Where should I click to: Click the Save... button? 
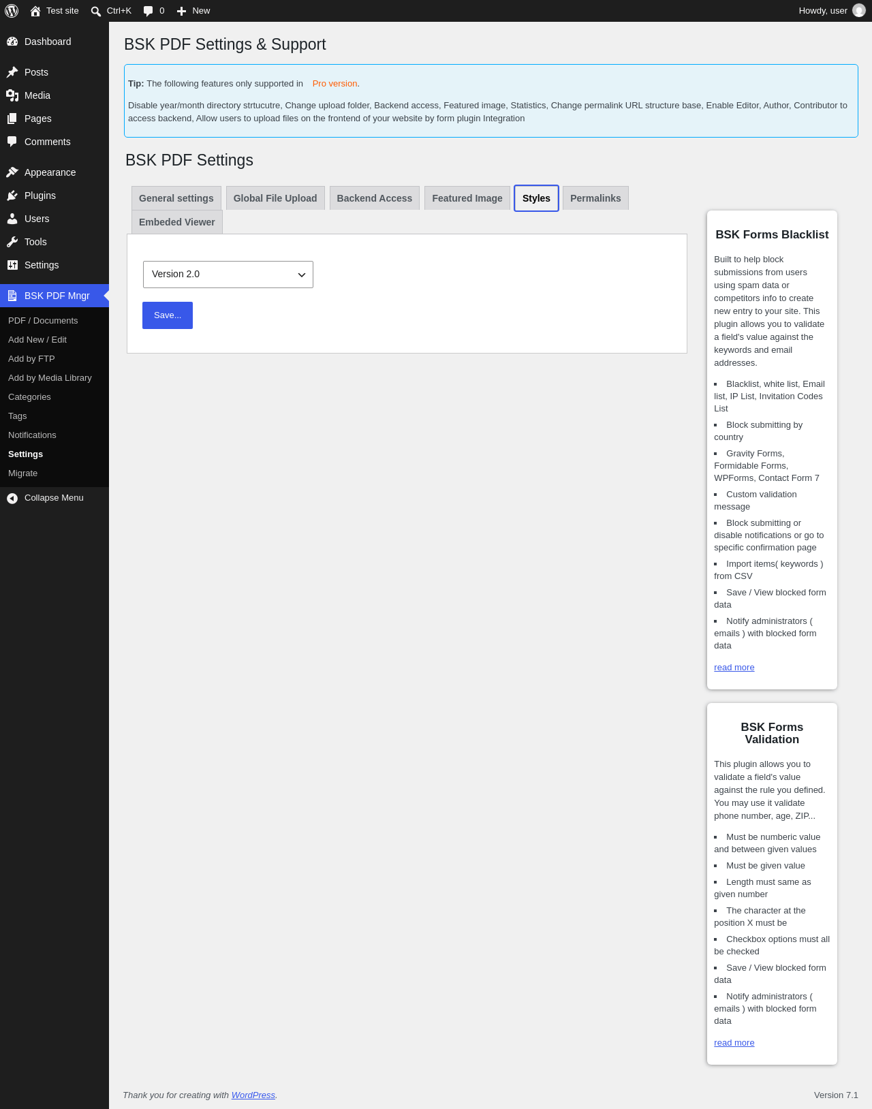click(168, 315)
